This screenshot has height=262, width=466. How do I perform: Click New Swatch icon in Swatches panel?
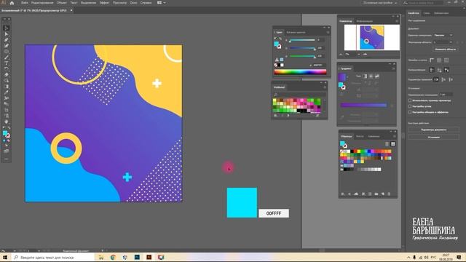coord(383,194)
